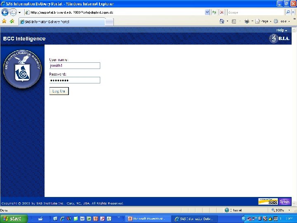Open a new blank browser tab

(x=109, y=22)
